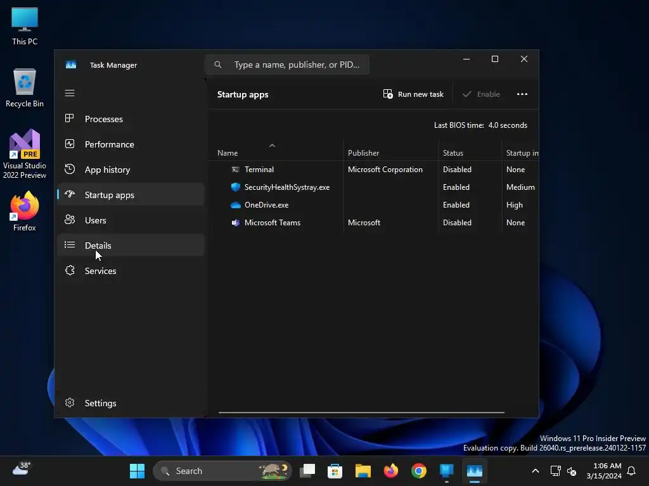Open Chrome from the taskbar
The width and height of the screenshot is (649, 486).
[419, 471]
